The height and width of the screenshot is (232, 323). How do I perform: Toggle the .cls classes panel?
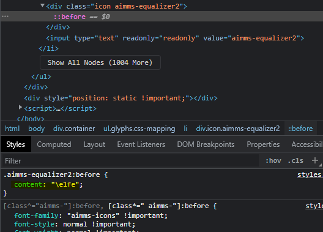[x=295, y=160]
